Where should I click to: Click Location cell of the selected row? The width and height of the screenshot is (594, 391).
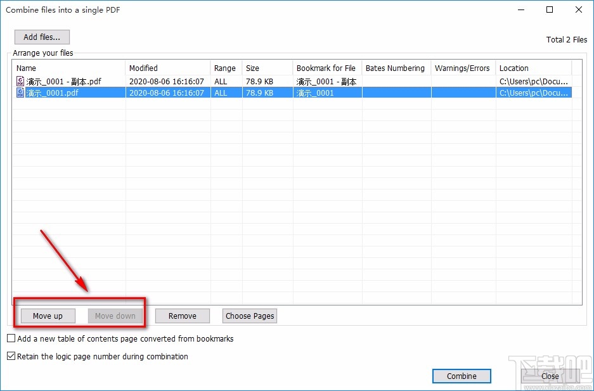[x=533, y=93]
